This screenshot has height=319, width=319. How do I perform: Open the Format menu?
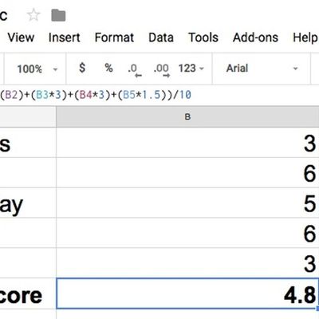click(114, 37)
